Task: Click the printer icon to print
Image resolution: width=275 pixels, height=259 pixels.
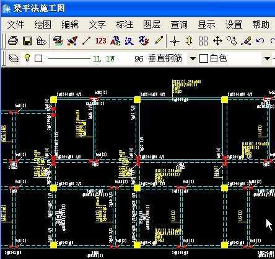Action: [13, 40]
